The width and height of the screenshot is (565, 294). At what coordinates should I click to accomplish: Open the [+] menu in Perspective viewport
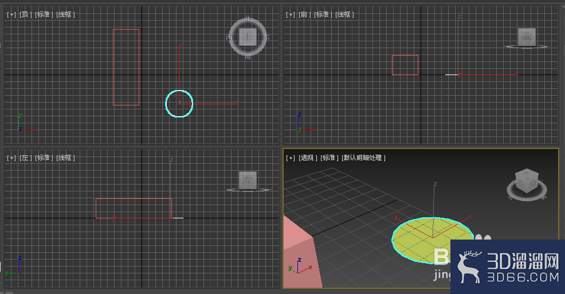pos(291,158)
